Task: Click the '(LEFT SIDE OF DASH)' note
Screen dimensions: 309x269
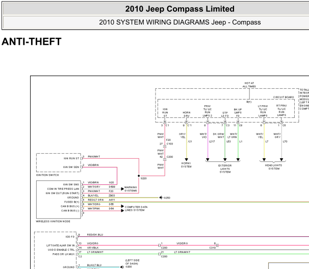Action: click(x=132, y=262)
